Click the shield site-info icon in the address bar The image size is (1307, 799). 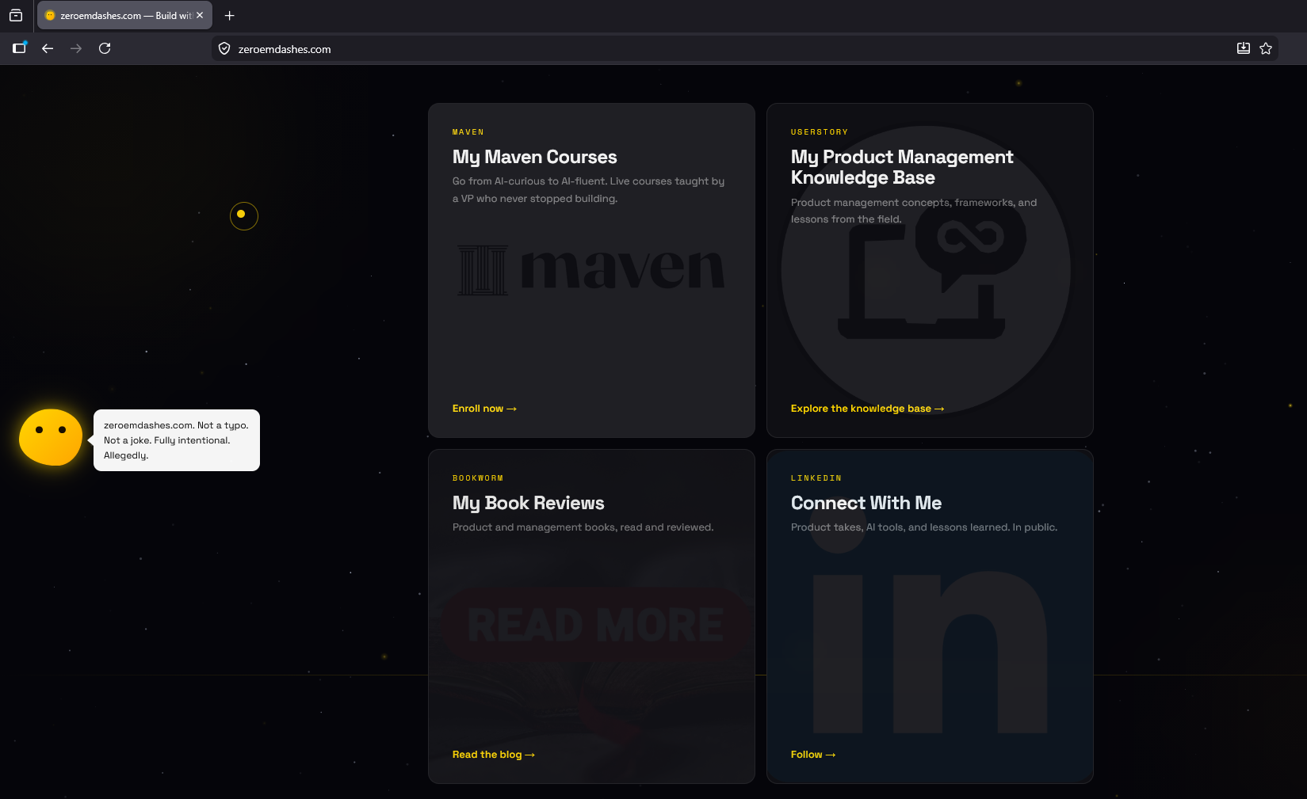pyautogui.click(x=224, y=48)
